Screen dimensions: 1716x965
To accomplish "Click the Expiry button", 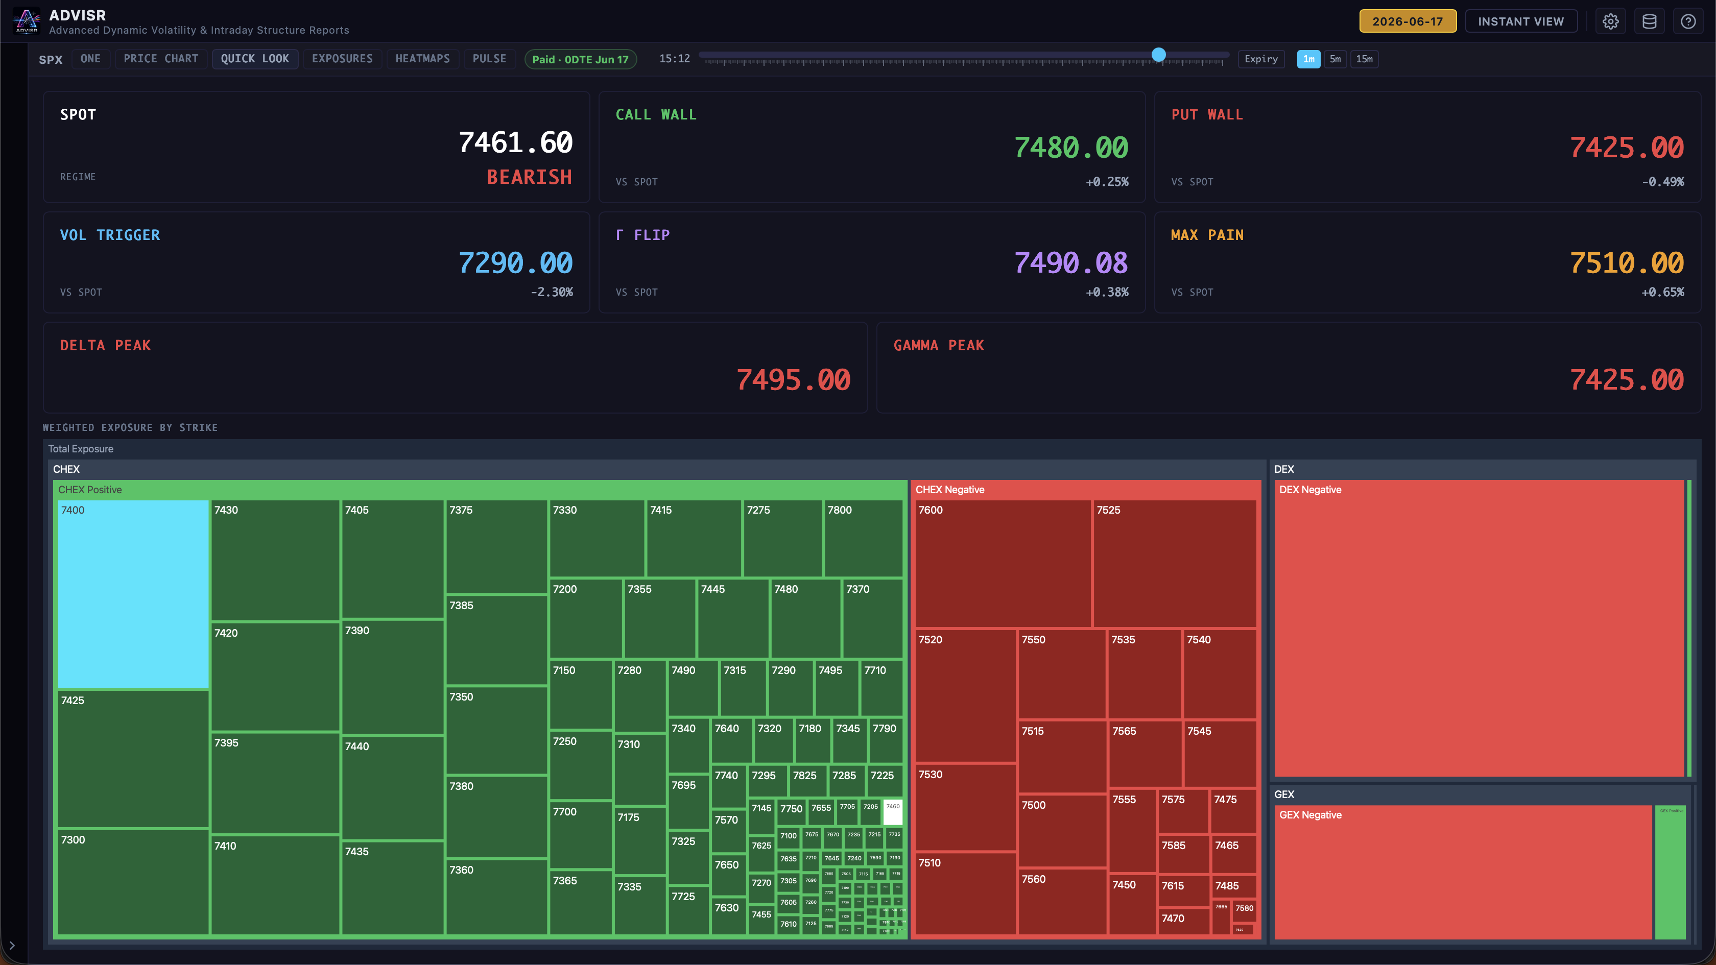I will (1261, 59).
